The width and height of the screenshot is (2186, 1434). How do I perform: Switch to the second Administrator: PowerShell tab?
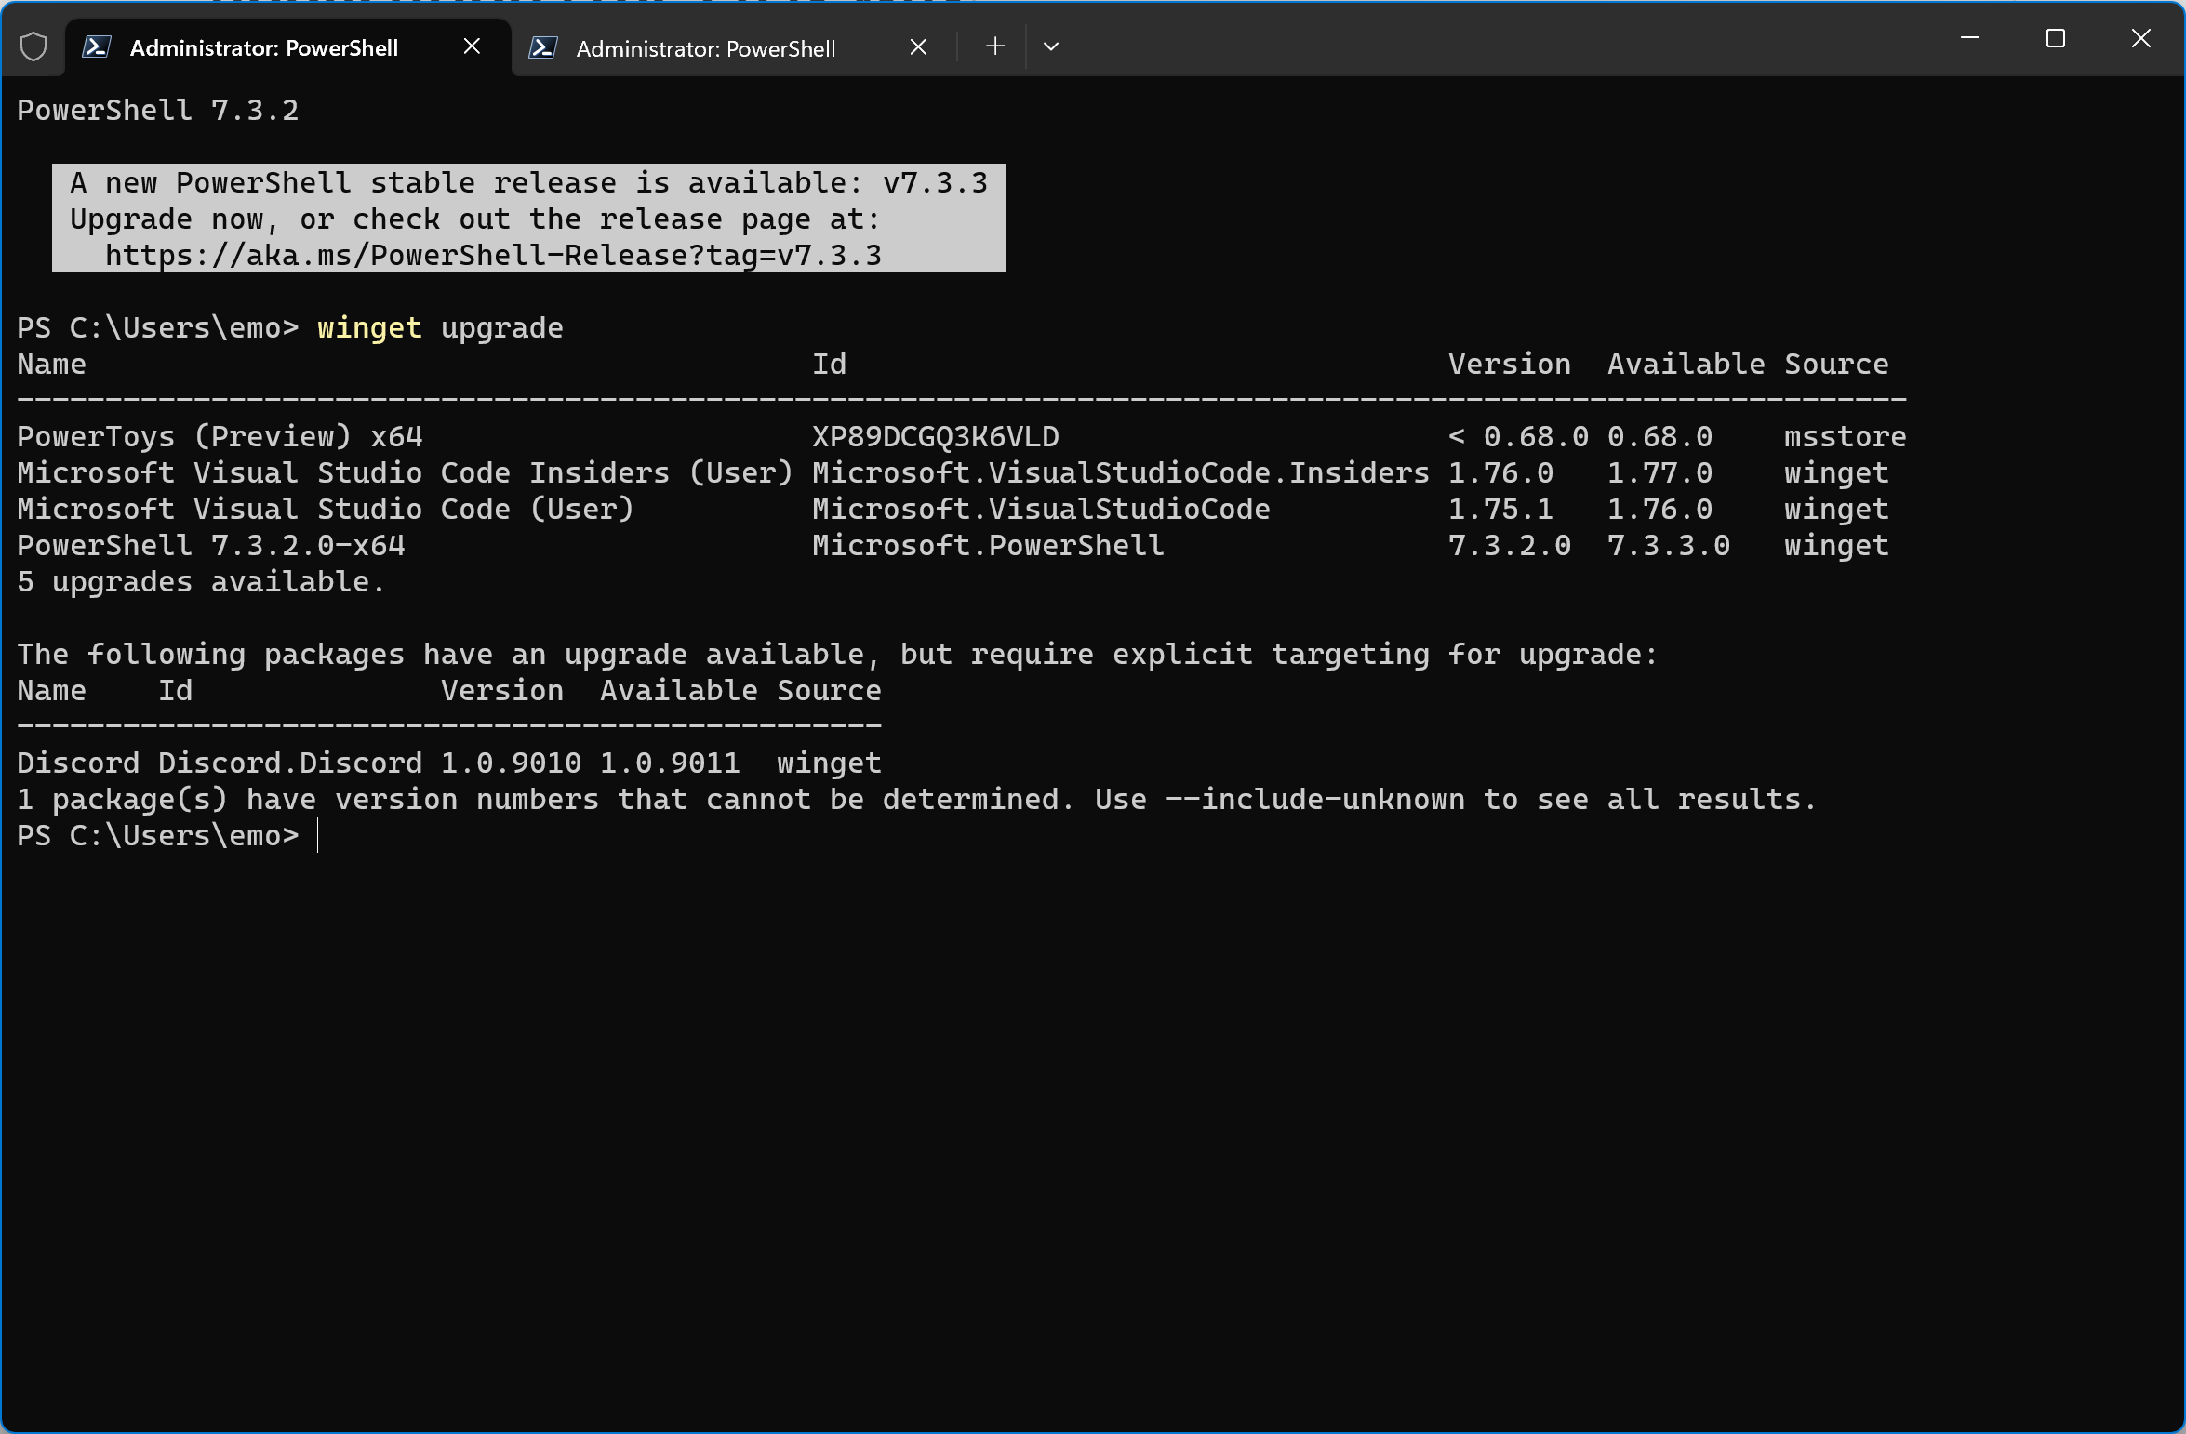tap(705, 48)
